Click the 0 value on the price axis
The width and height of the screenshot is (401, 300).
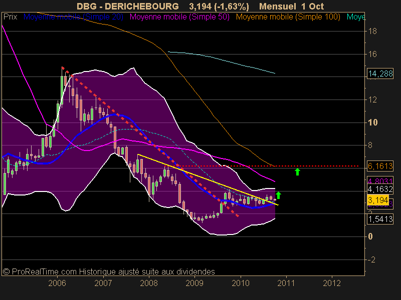[x=370, y=236]
